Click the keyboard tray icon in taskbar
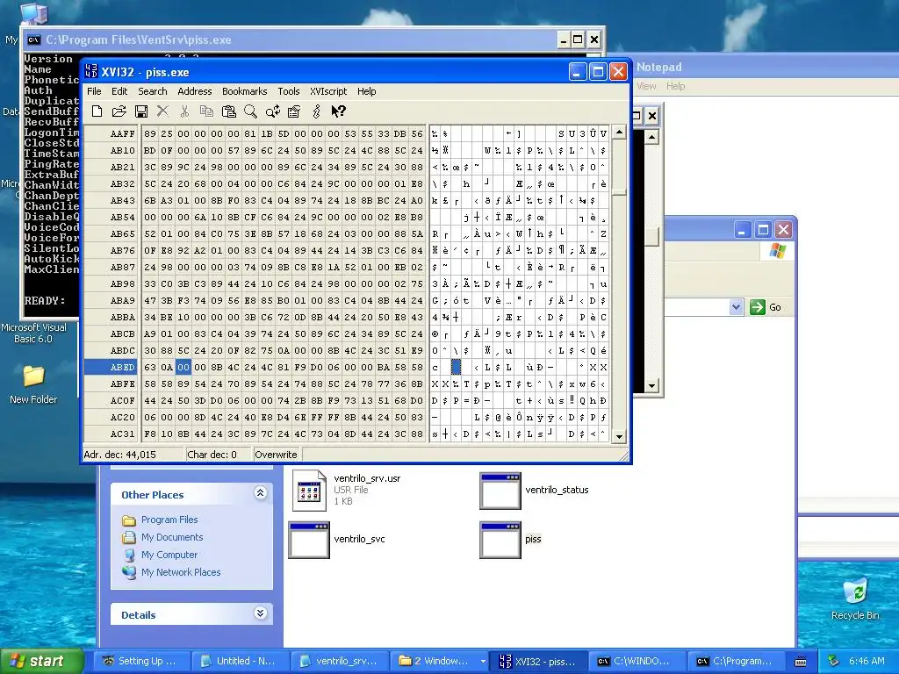Screen dimensions: 899x674 click(801, 662)
